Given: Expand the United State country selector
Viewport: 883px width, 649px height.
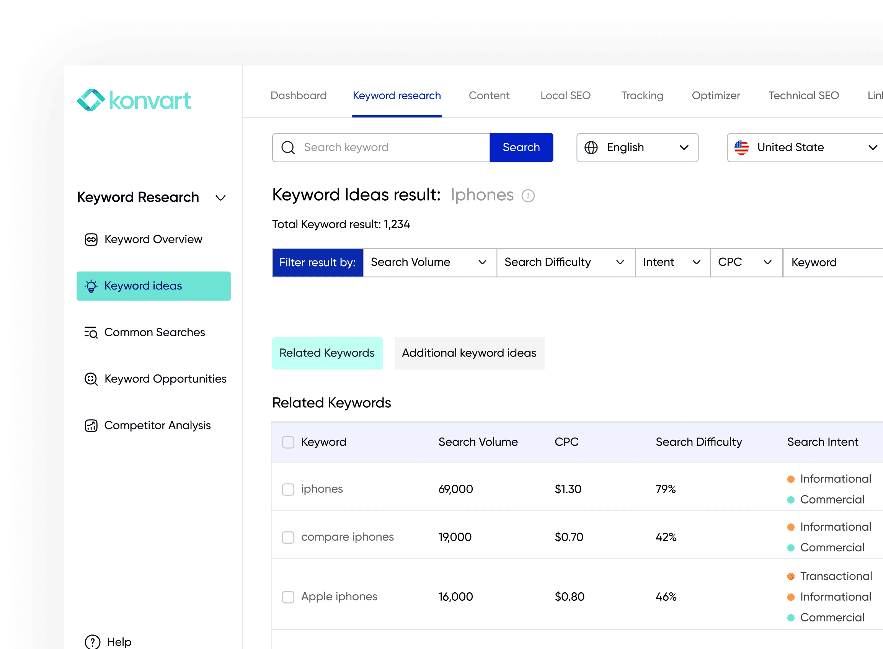Looking at the screenshot, I should pos(873,147).
